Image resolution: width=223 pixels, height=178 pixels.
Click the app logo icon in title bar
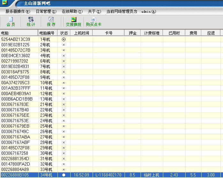coord(4,3)
